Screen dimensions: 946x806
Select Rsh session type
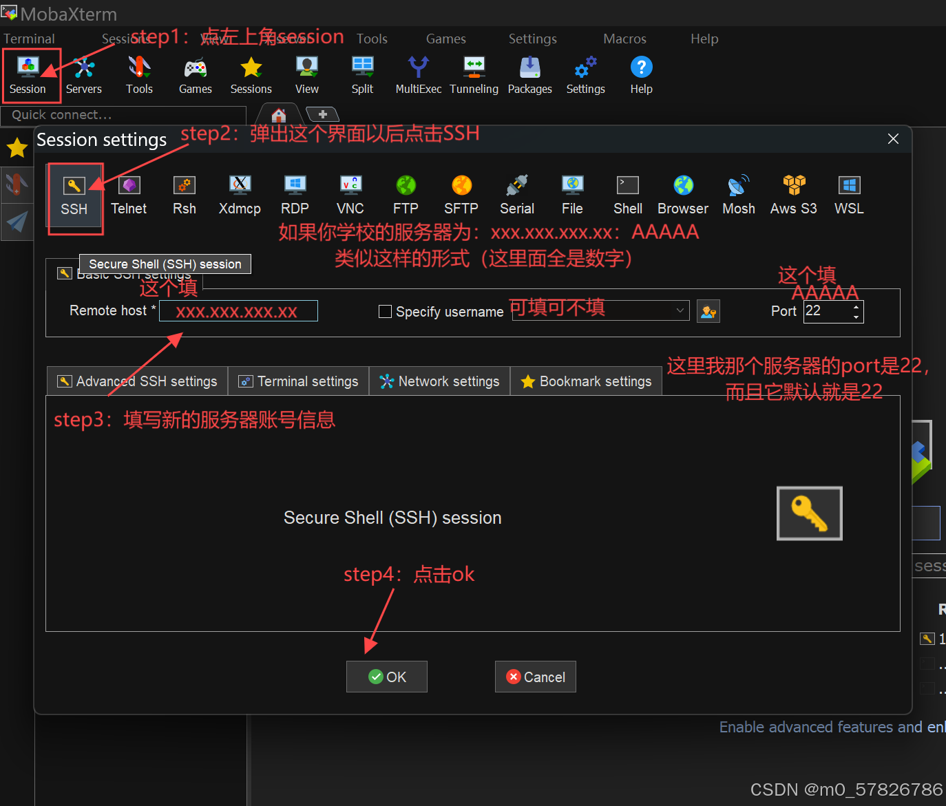(x=185, y=195)
